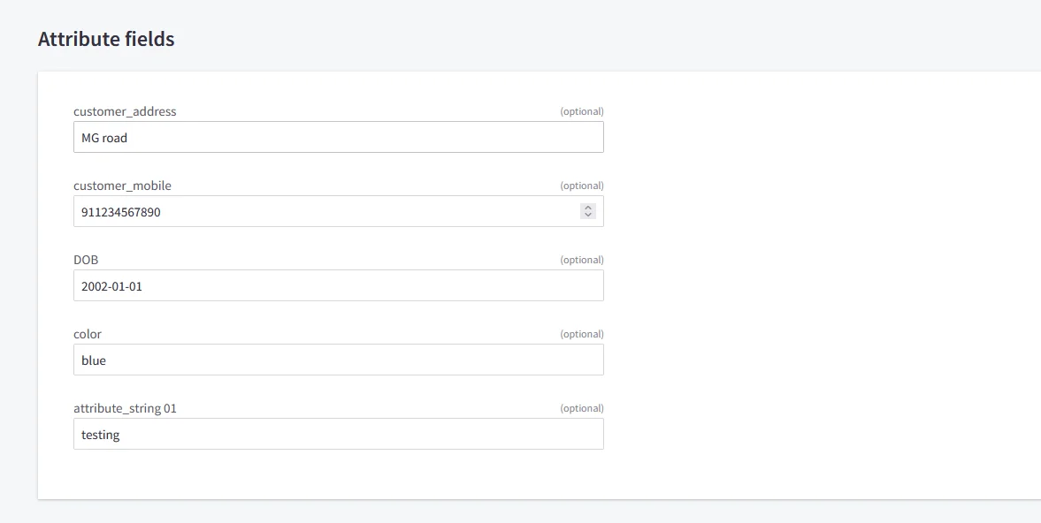The image size is (1041, 523).
Task: Click the customer_mobile number stepper down arrow
Action: coord(587,215)
